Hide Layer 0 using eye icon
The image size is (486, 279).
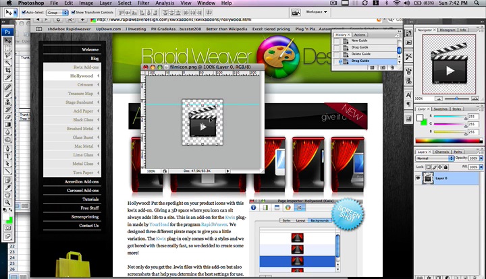[x=418, y=179]
